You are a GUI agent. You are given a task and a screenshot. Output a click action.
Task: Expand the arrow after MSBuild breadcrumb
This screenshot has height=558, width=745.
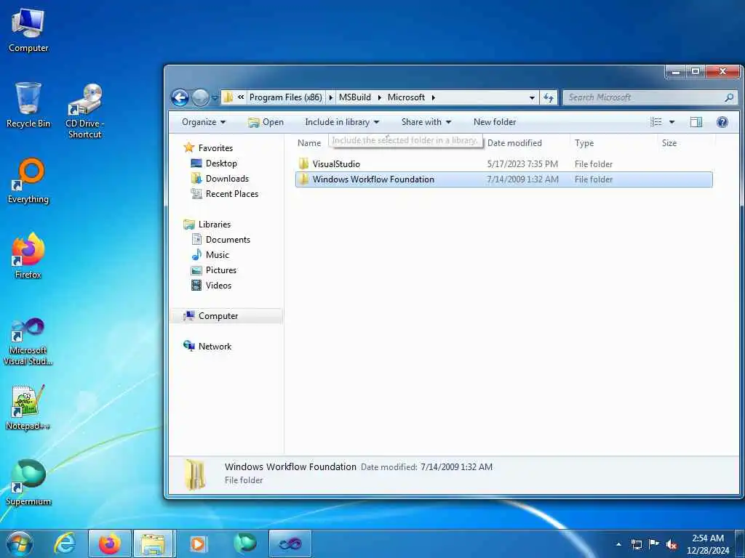(379, 97)
